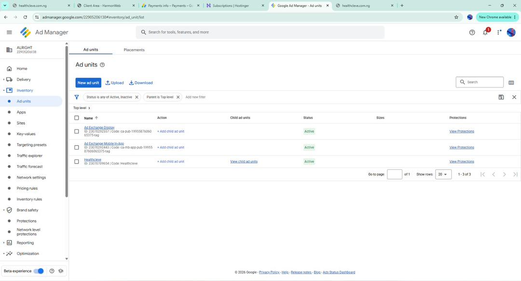521x281 pixels.
Task: Open the Show rows dropdown
Action: click(x=443, y=174)
